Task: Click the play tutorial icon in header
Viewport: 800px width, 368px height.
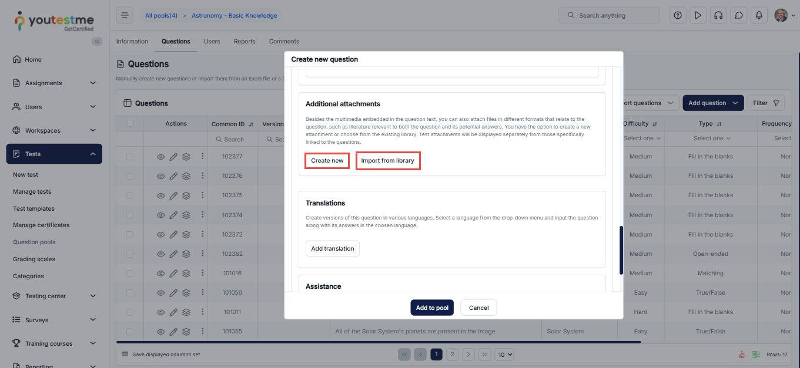Action: [x=698, y=15]
